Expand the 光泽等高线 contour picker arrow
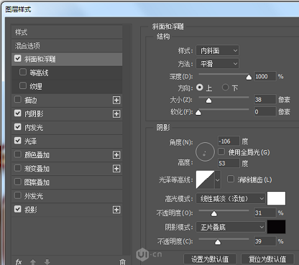 tap(217, 180)
